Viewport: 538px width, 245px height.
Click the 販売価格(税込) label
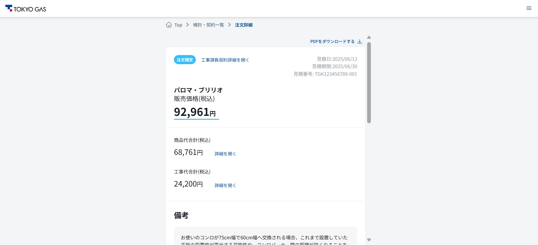pos(194,99)
